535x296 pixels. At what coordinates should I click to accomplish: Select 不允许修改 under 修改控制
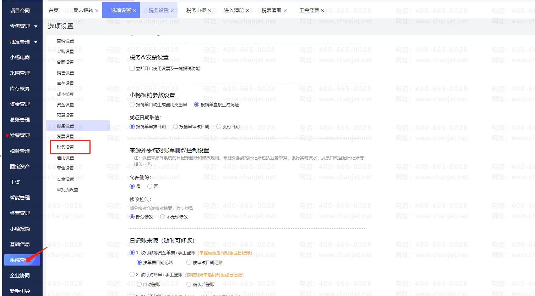163,217
